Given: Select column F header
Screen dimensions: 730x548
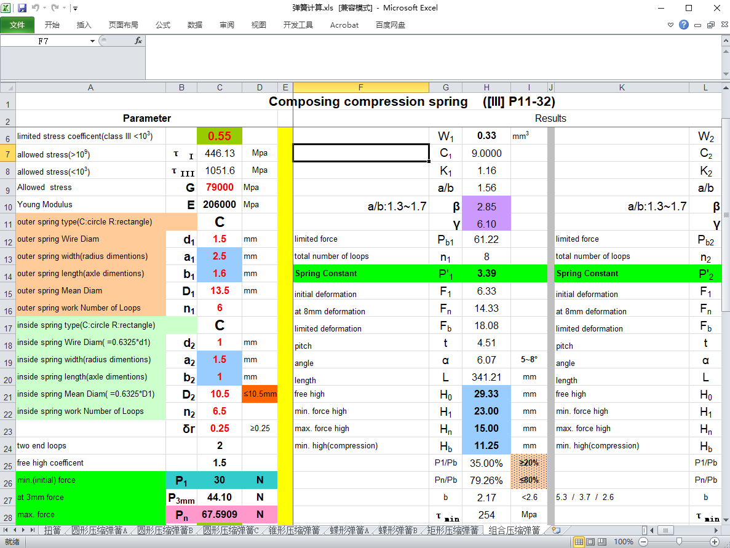Looking at the screenshot, I should pyautogui.click(x=361, y=87).
